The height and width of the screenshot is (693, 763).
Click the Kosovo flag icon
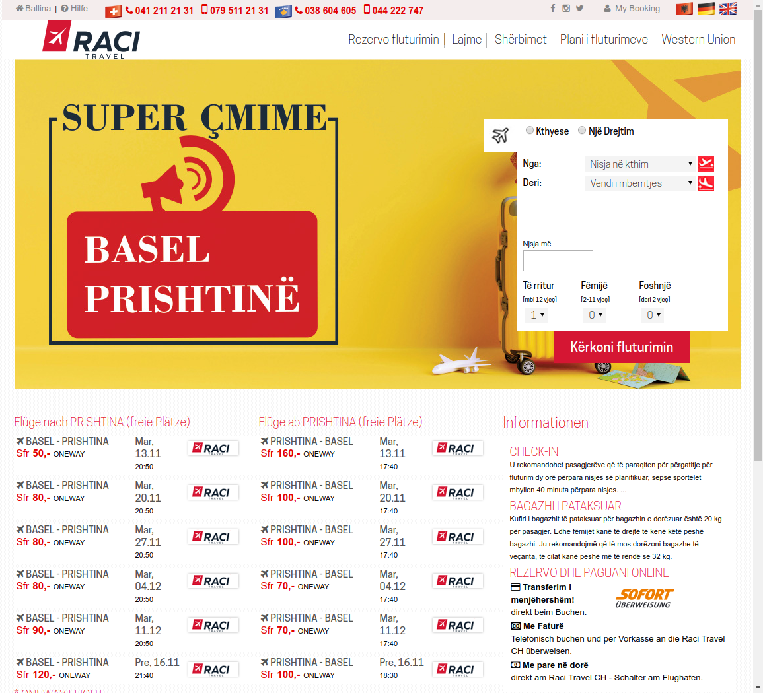(283, 11)
